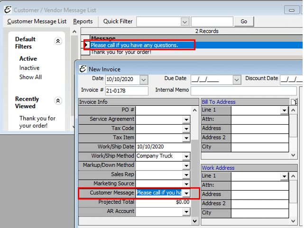Open the invoice Date calendar dropdown

point(144,80)
